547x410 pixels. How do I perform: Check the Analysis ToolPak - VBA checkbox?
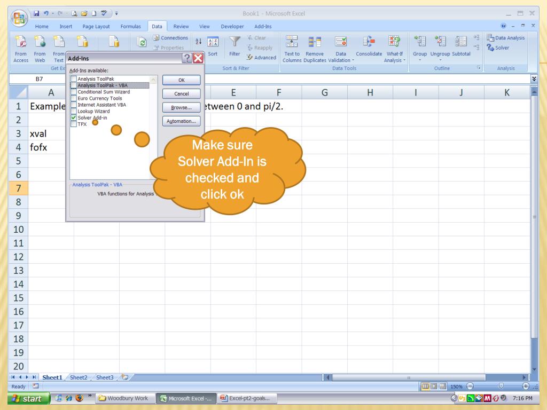74,85
